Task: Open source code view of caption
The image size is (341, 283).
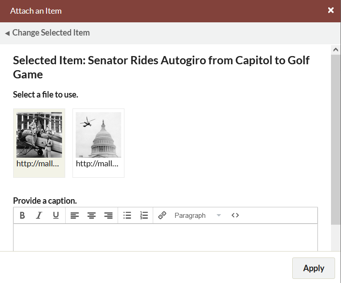Action: click(x=235, y=216)
